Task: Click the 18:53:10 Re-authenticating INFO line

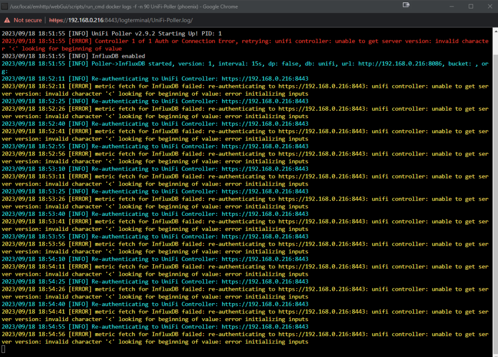Action: (155, 169)
